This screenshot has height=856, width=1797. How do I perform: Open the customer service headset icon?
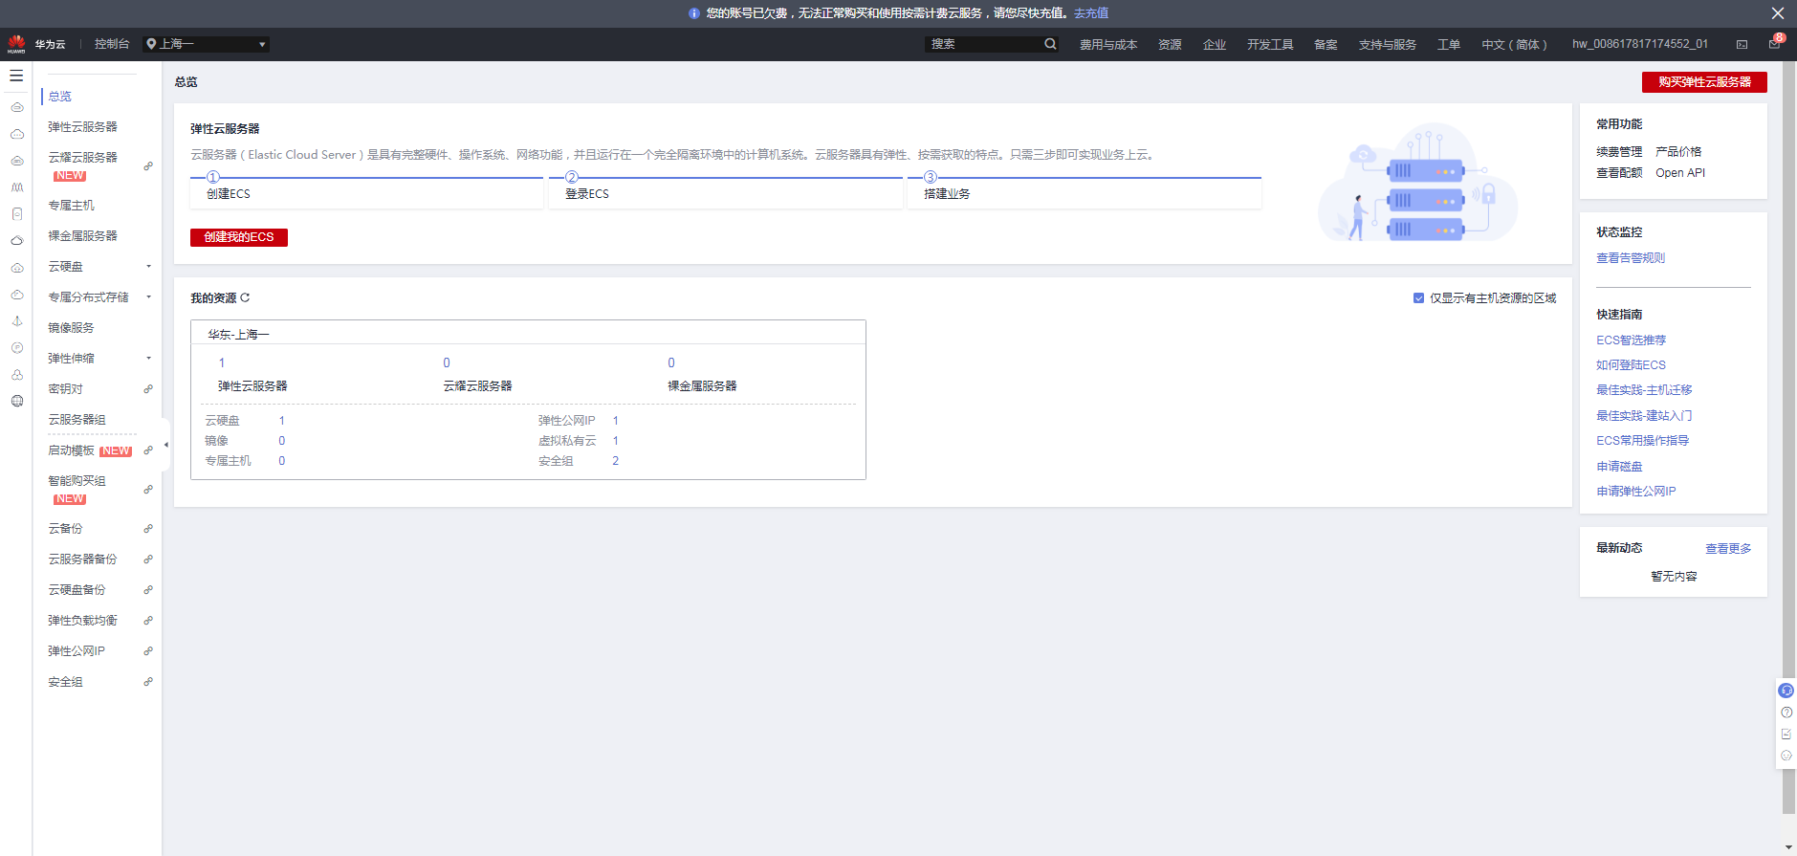[x=1786, y=691]
